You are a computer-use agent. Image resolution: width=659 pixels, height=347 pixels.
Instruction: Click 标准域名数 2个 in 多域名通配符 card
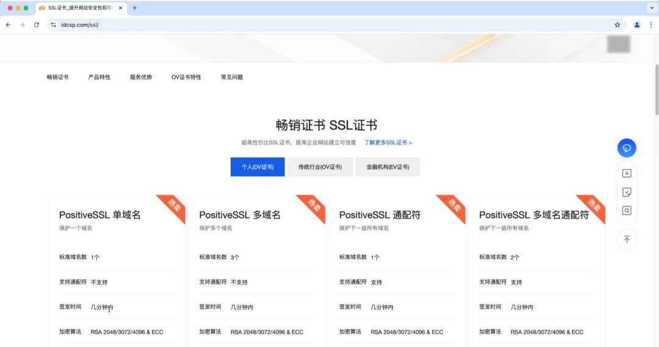499,257
